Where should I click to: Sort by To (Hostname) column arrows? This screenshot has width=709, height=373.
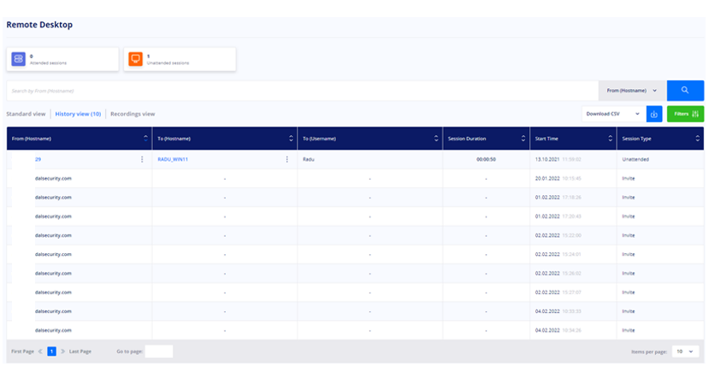coord(291,139)
